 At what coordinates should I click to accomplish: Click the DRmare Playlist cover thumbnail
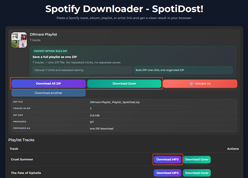point(19,40)
